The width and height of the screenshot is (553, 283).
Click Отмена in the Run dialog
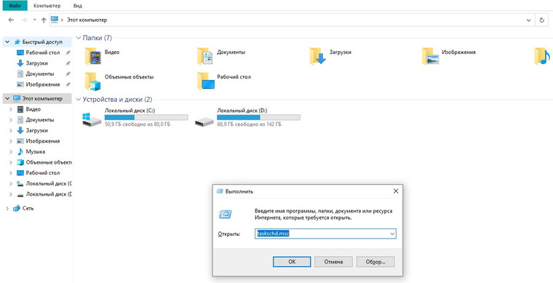pyautogui.click(x=333, y=262)
